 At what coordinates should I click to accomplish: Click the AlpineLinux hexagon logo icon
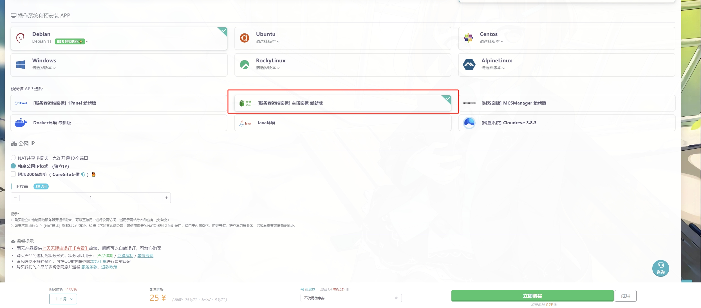point(469,64)
